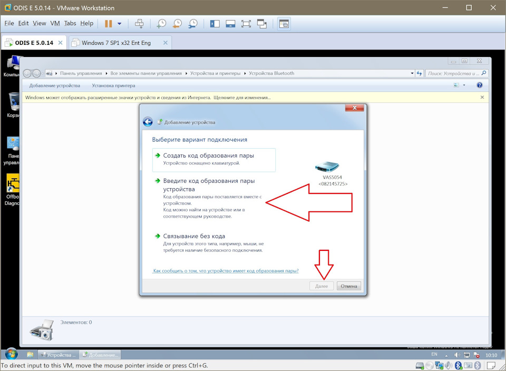506x371 pixels.
Task: Click the connected Bluetooth device status icon
Action: click(x=458, y=366)
